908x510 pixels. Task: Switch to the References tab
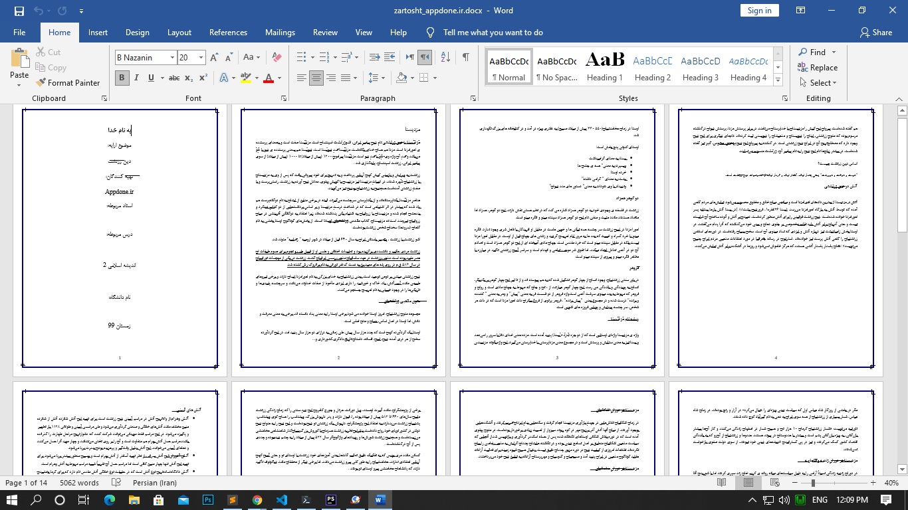tap(228, 33)
